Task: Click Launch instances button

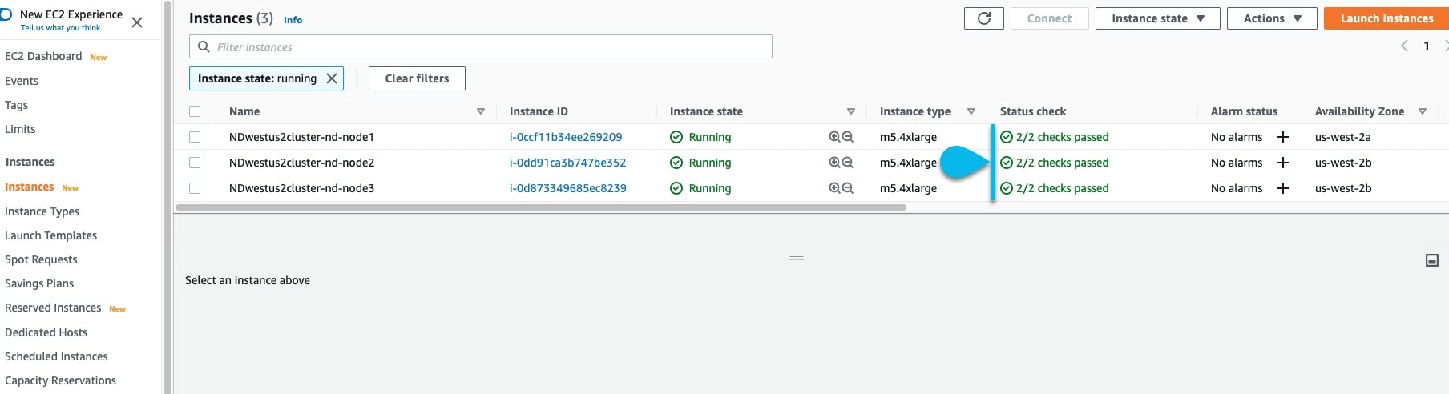Action: [1386, 18]
